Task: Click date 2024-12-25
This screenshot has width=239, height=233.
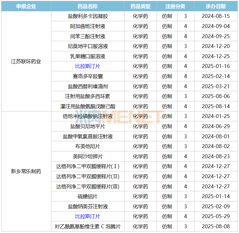Action: point(216,56)
